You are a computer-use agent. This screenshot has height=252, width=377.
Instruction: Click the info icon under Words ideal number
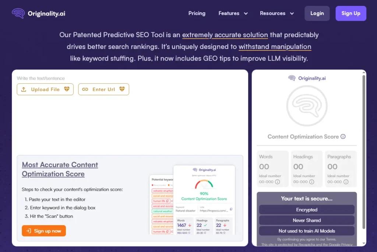click(x=278, y=182)
